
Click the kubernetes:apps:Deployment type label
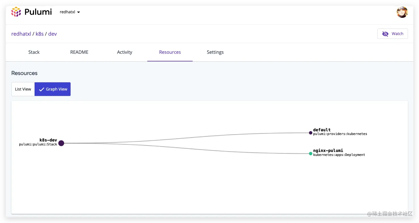click(339, 155)
